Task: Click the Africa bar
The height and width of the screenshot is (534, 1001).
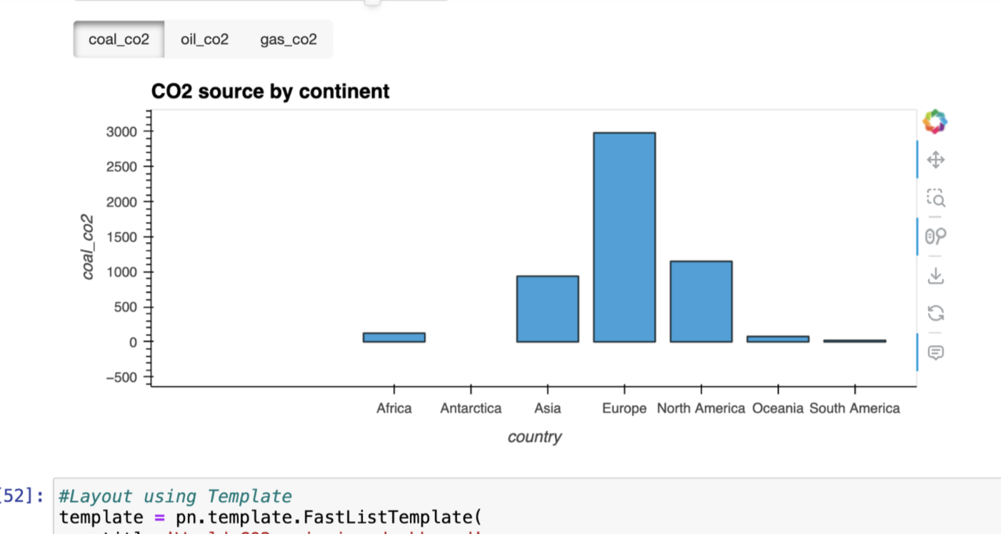Action: (394, 337)
